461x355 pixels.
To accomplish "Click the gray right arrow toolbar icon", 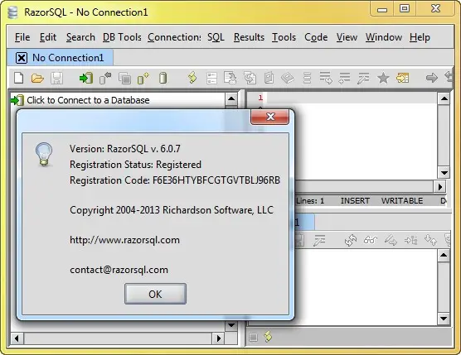I will pyautogui.click(x=432, y=78).
